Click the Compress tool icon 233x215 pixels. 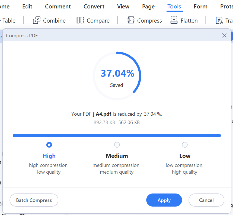pyautogui.click(x=131, y=20)
